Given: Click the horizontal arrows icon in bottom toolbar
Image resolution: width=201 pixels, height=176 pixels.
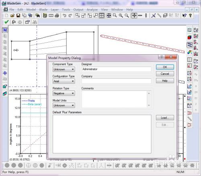Looking at the screenshot, I should click(x=109, y=166).
